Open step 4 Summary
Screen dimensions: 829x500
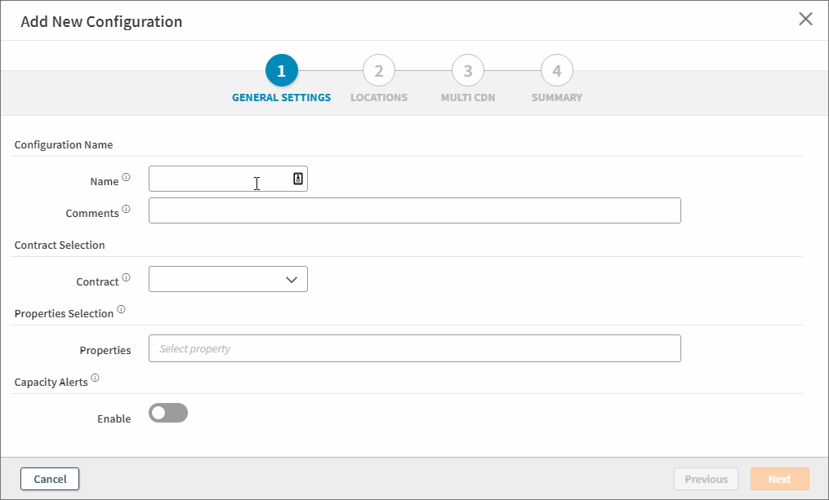click(x=556, y=71)
